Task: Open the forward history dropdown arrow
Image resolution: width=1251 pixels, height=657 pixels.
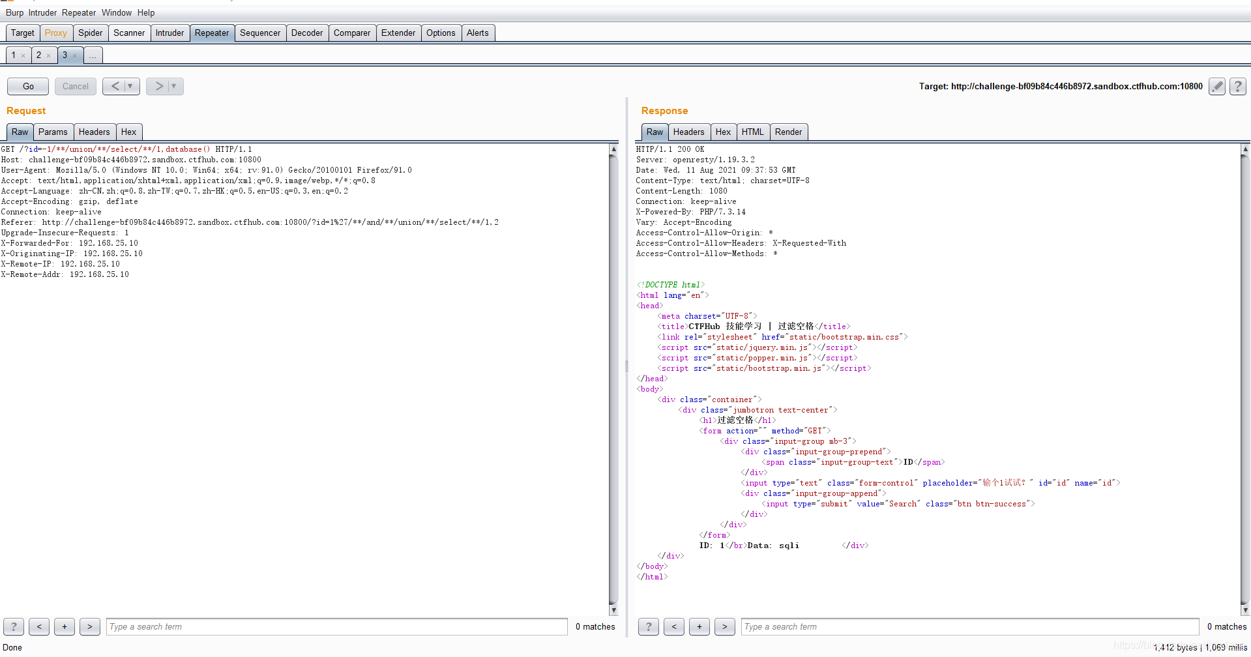Action: coord(175,86)
